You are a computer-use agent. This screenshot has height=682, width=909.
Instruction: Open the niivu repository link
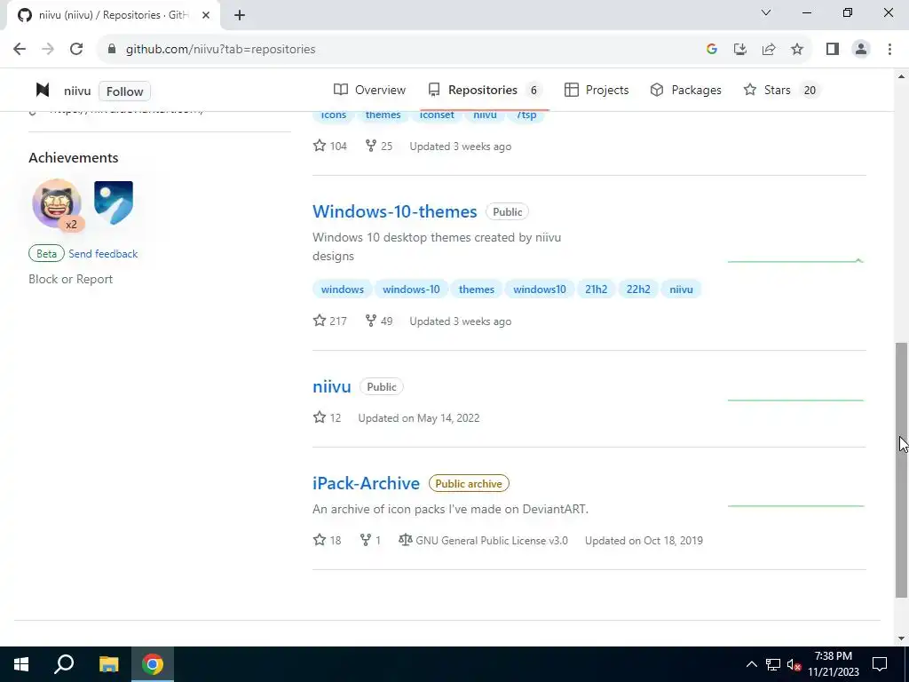332,387
